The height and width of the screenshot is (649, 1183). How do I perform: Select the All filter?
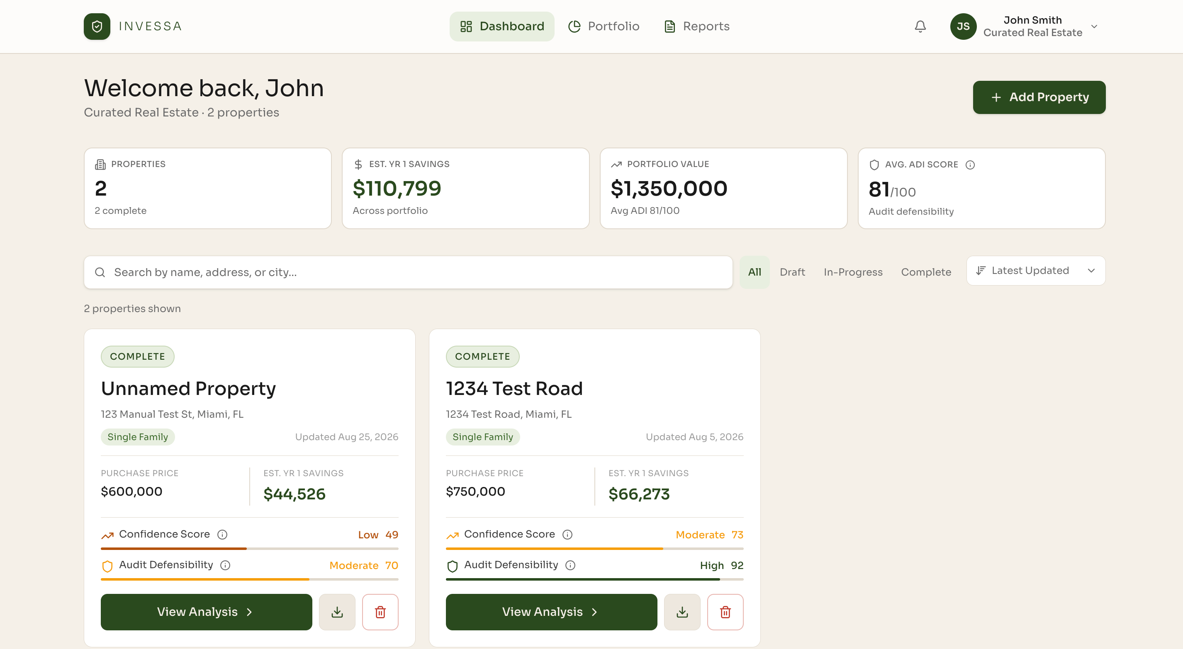click(x=754, y=272)
